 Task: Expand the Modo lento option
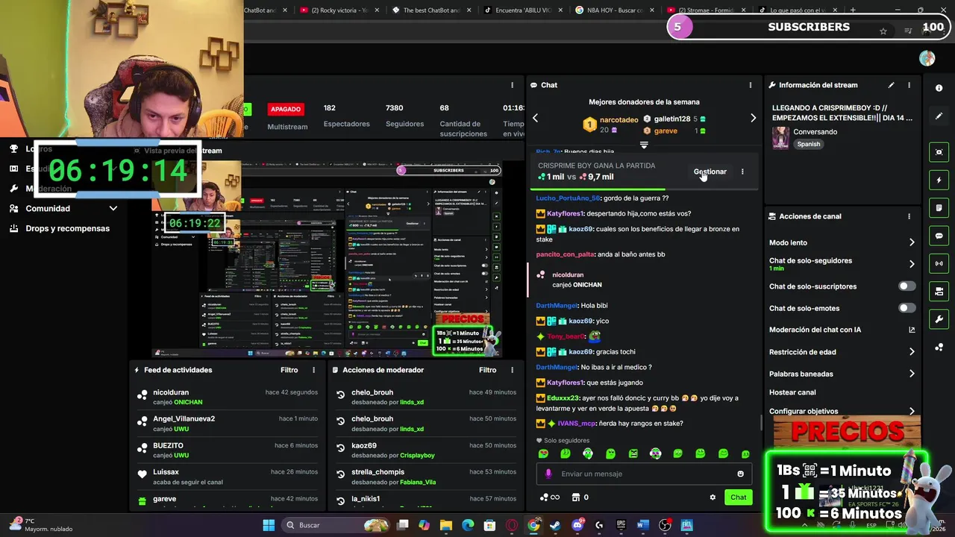842,242
